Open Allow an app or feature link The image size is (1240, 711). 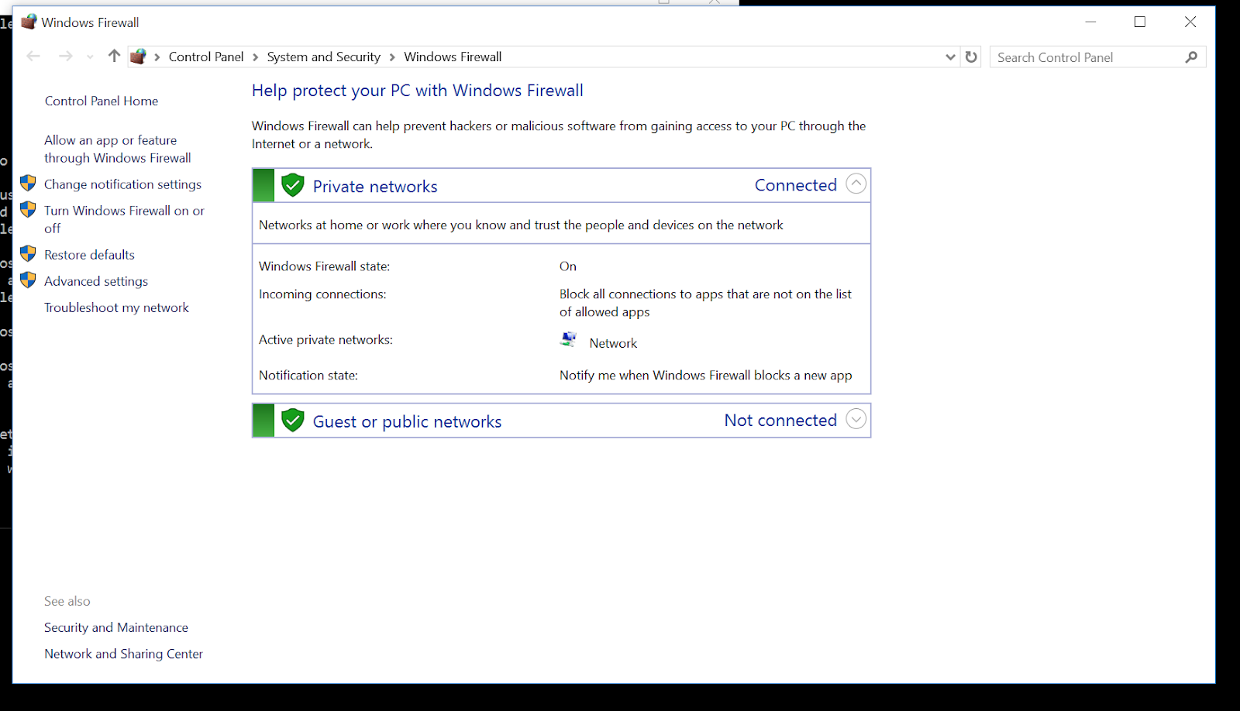click(118, 149)
